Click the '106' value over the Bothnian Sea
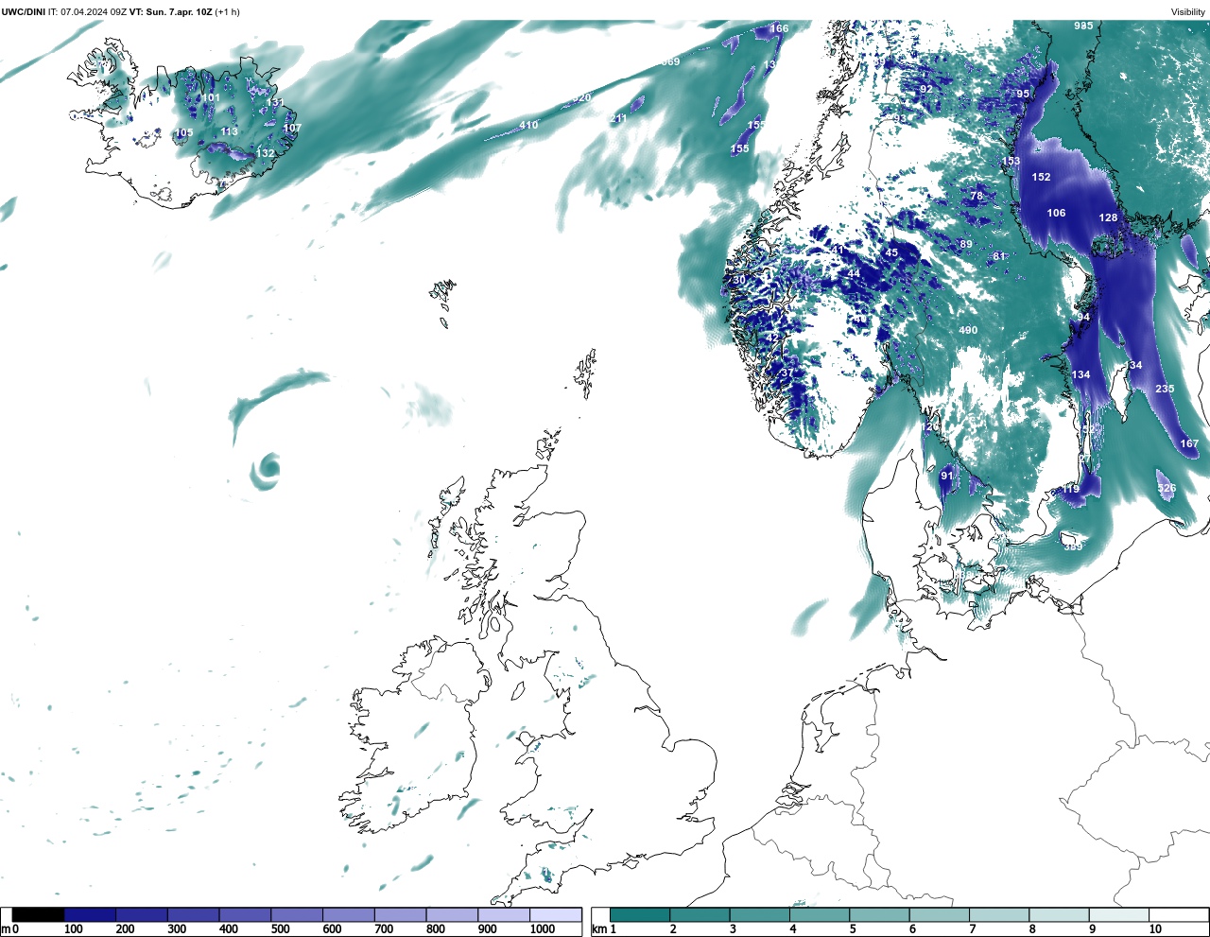This screenshot has height=937, width=1210. click(1057, 214)
